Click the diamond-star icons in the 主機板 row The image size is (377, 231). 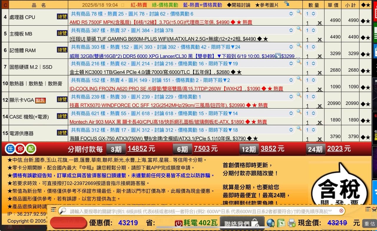point(366,38)
